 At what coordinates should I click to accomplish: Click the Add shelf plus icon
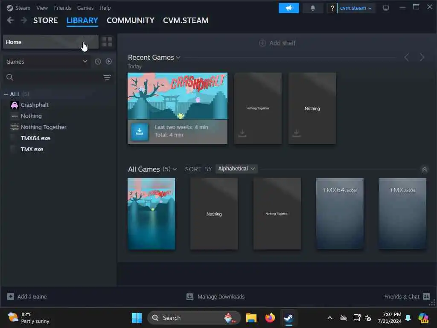point(262,43)
